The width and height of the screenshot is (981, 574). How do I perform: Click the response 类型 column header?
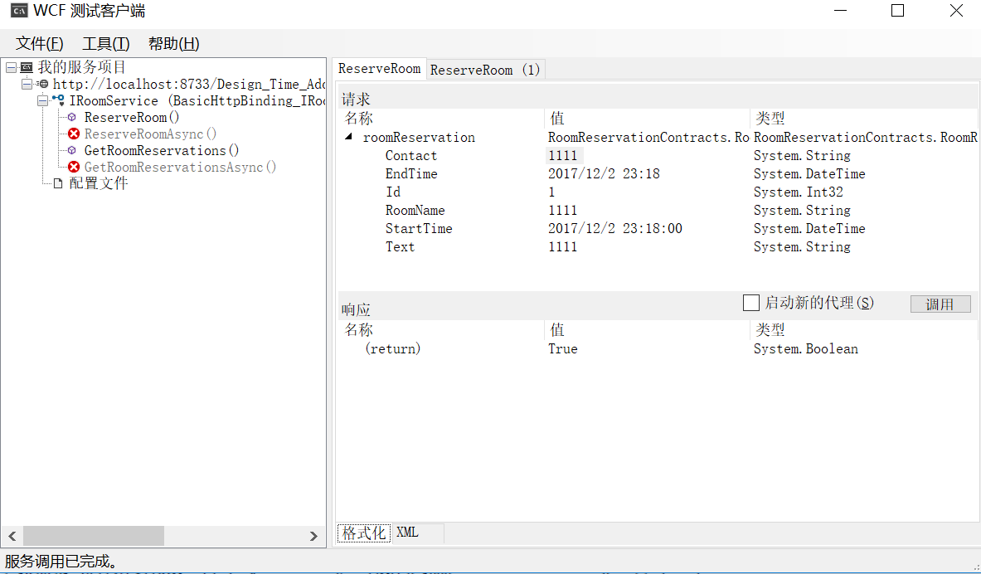(863, 330)
